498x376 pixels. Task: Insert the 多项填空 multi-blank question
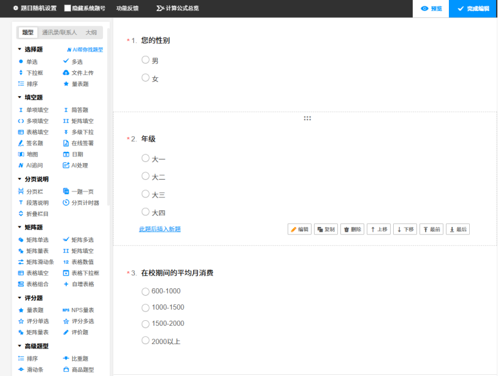(x=33, y=121)
